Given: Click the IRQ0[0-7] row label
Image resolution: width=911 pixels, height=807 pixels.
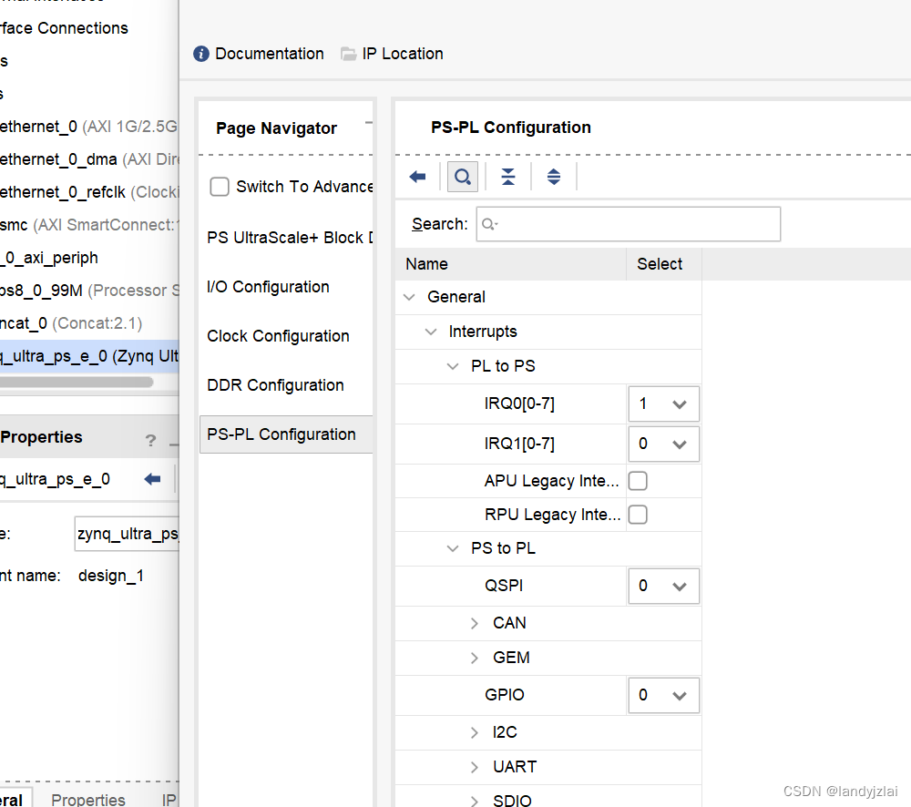Looking at the screenshot, I should [519, 403].
